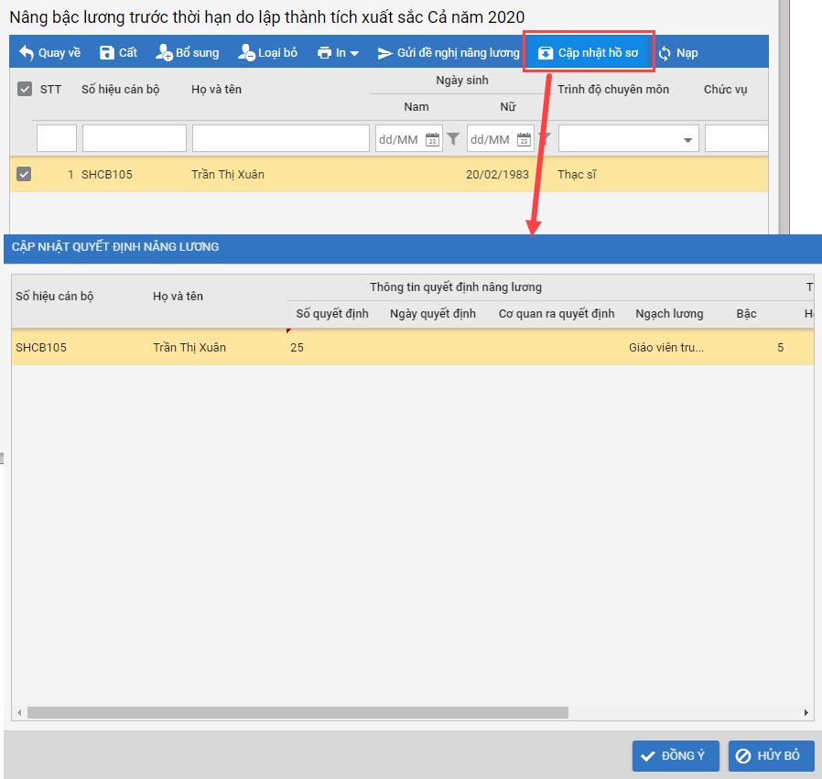Click the Cất save disk icon
This screenshot has width=822, height=779.
point(107,53)
